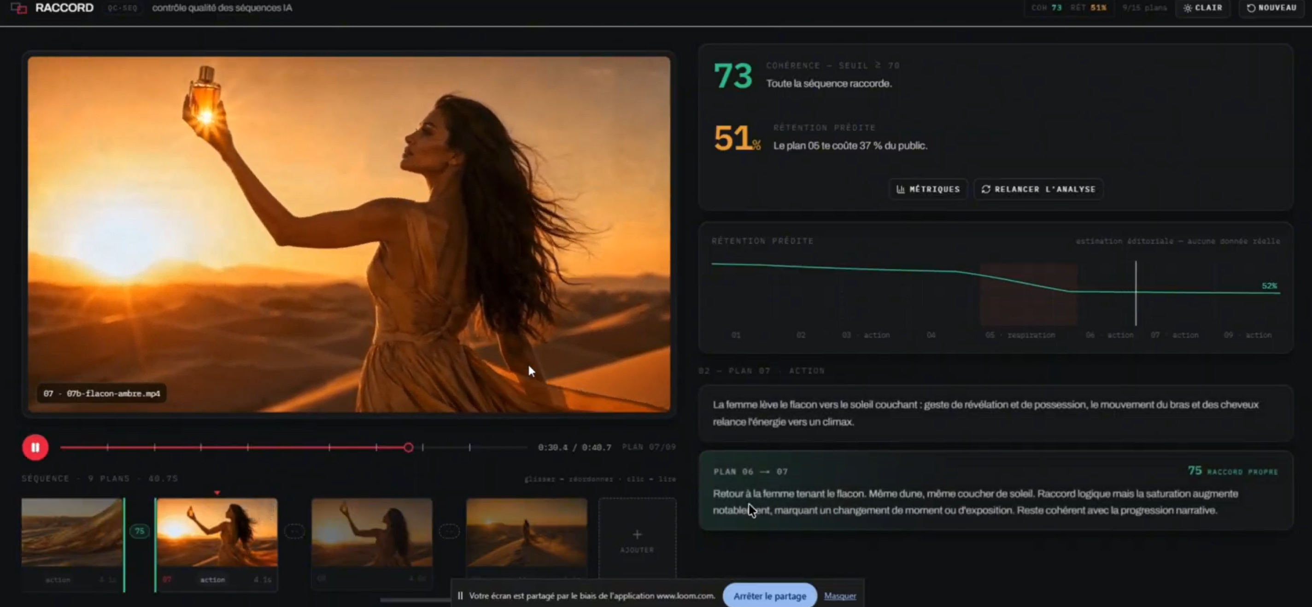This screenshot has height=607, width=1312.
Task: Click the time readout 0:30.4 / 0:40.7
Action: [574, 448]
